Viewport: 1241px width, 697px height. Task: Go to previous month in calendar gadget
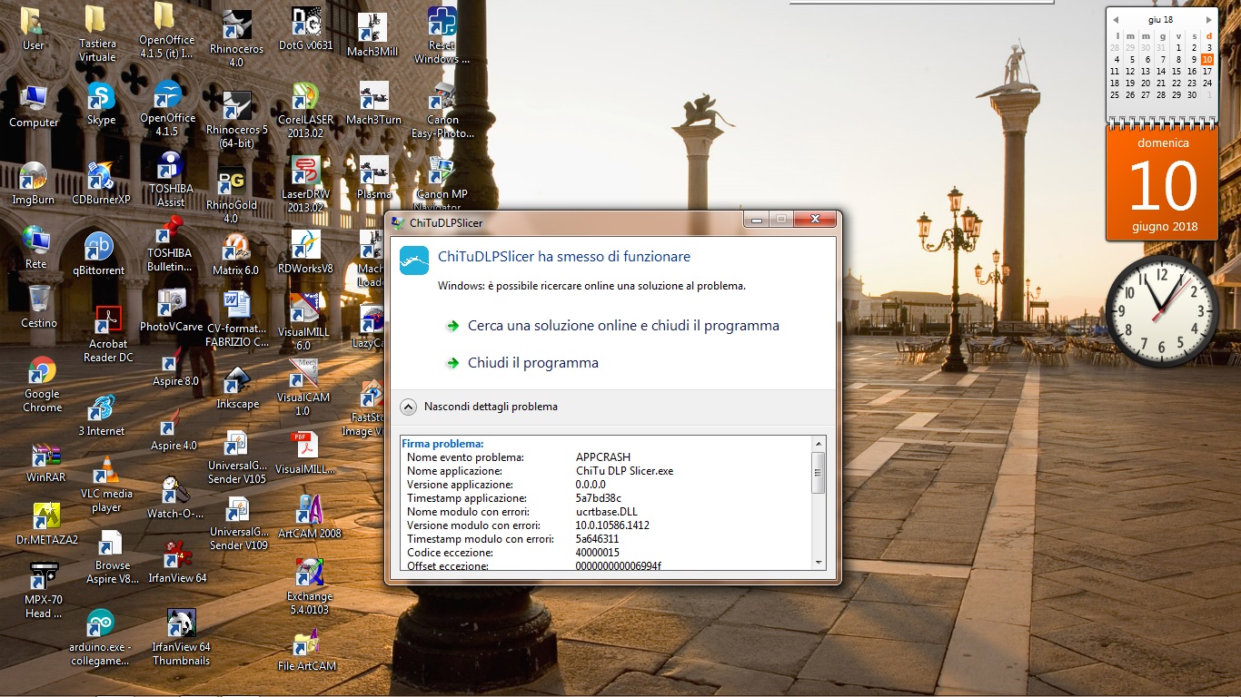point(1116,19)
